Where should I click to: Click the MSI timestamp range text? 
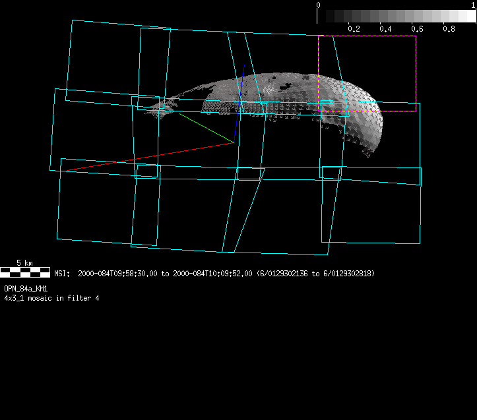coord(214,274)
